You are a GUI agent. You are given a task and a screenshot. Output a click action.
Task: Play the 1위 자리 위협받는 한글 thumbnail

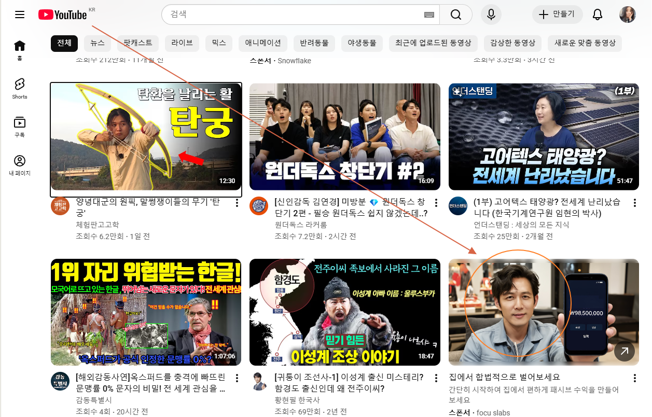click(146, 312)
